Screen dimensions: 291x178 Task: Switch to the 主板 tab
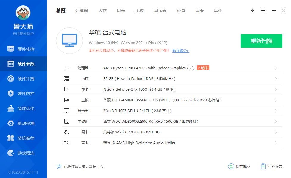tap(139, 11)
